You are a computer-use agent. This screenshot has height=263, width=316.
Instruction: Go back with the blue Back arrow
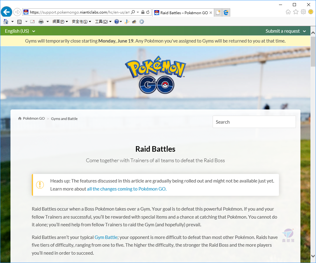coord(6,12)
